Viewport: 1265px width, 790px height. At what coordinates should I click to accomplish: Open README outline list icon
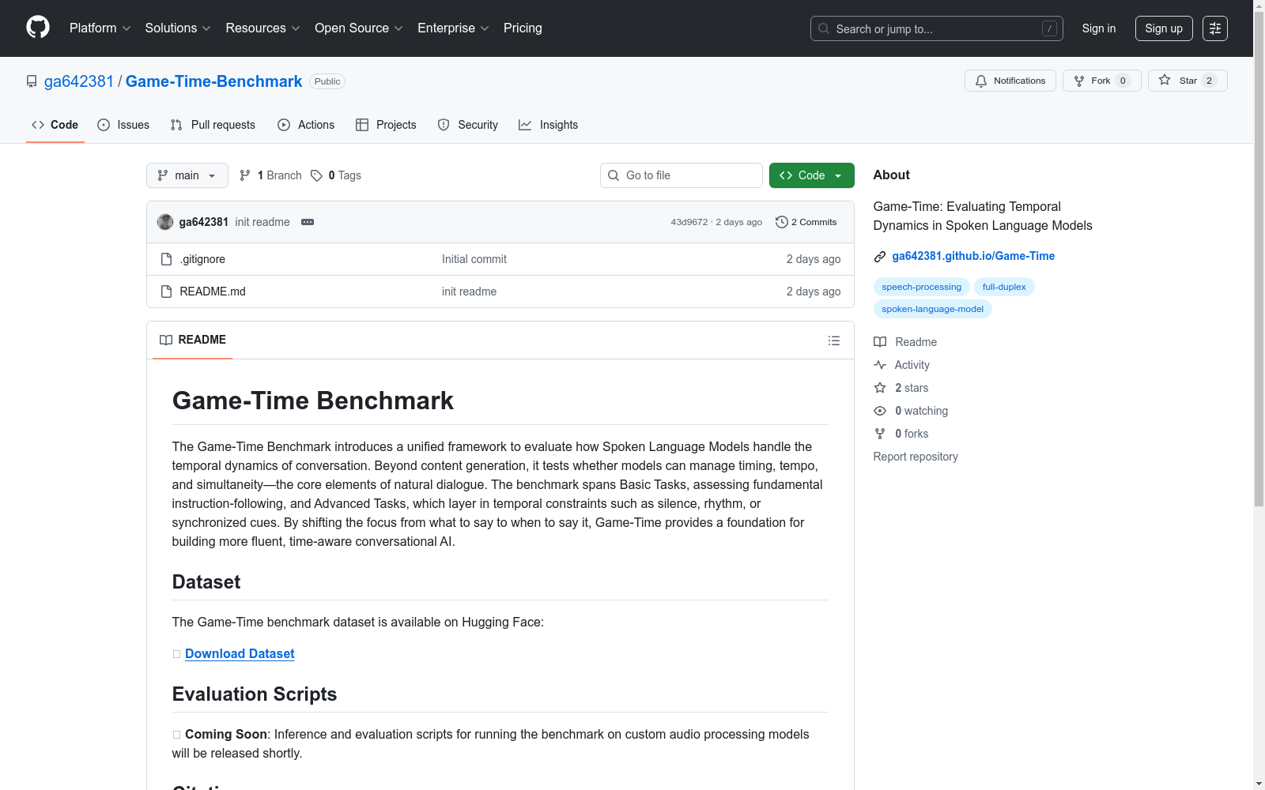(x=834, y=340)
